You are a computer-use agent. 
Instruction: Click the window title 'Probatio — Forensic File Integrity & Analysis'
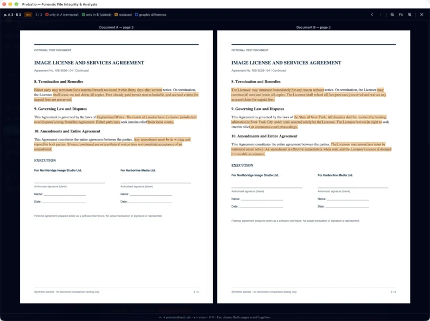(x=60, y=4)
